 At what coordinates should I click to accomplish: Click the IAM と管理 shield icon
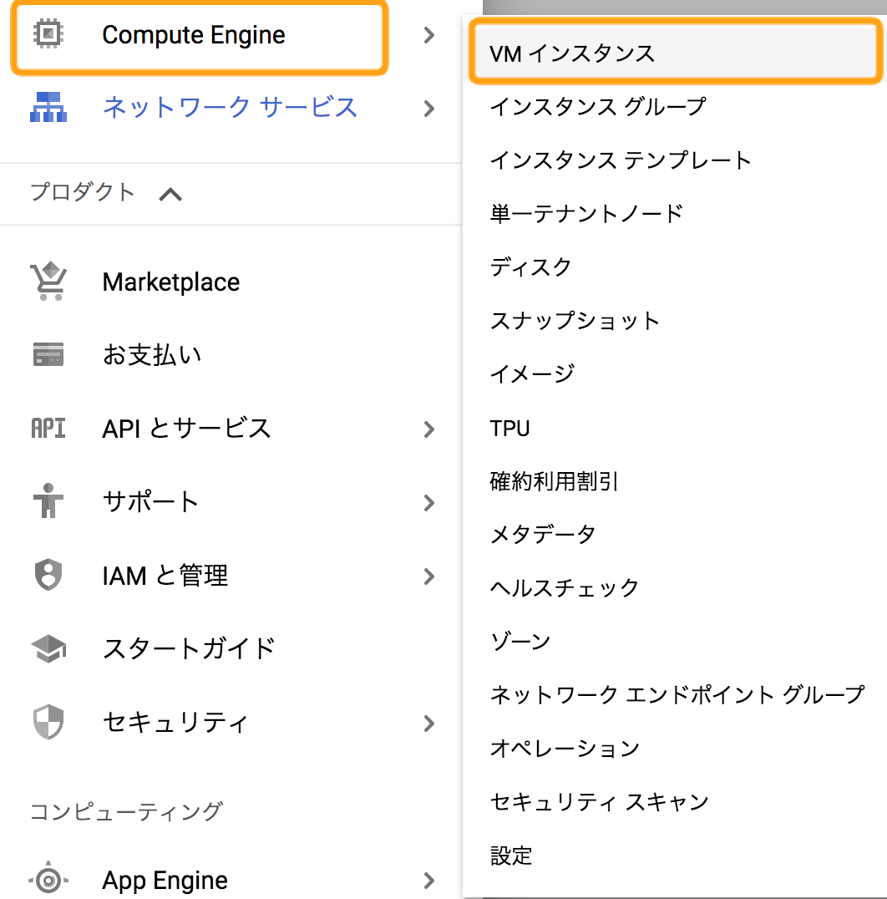[x=48, y=576]
